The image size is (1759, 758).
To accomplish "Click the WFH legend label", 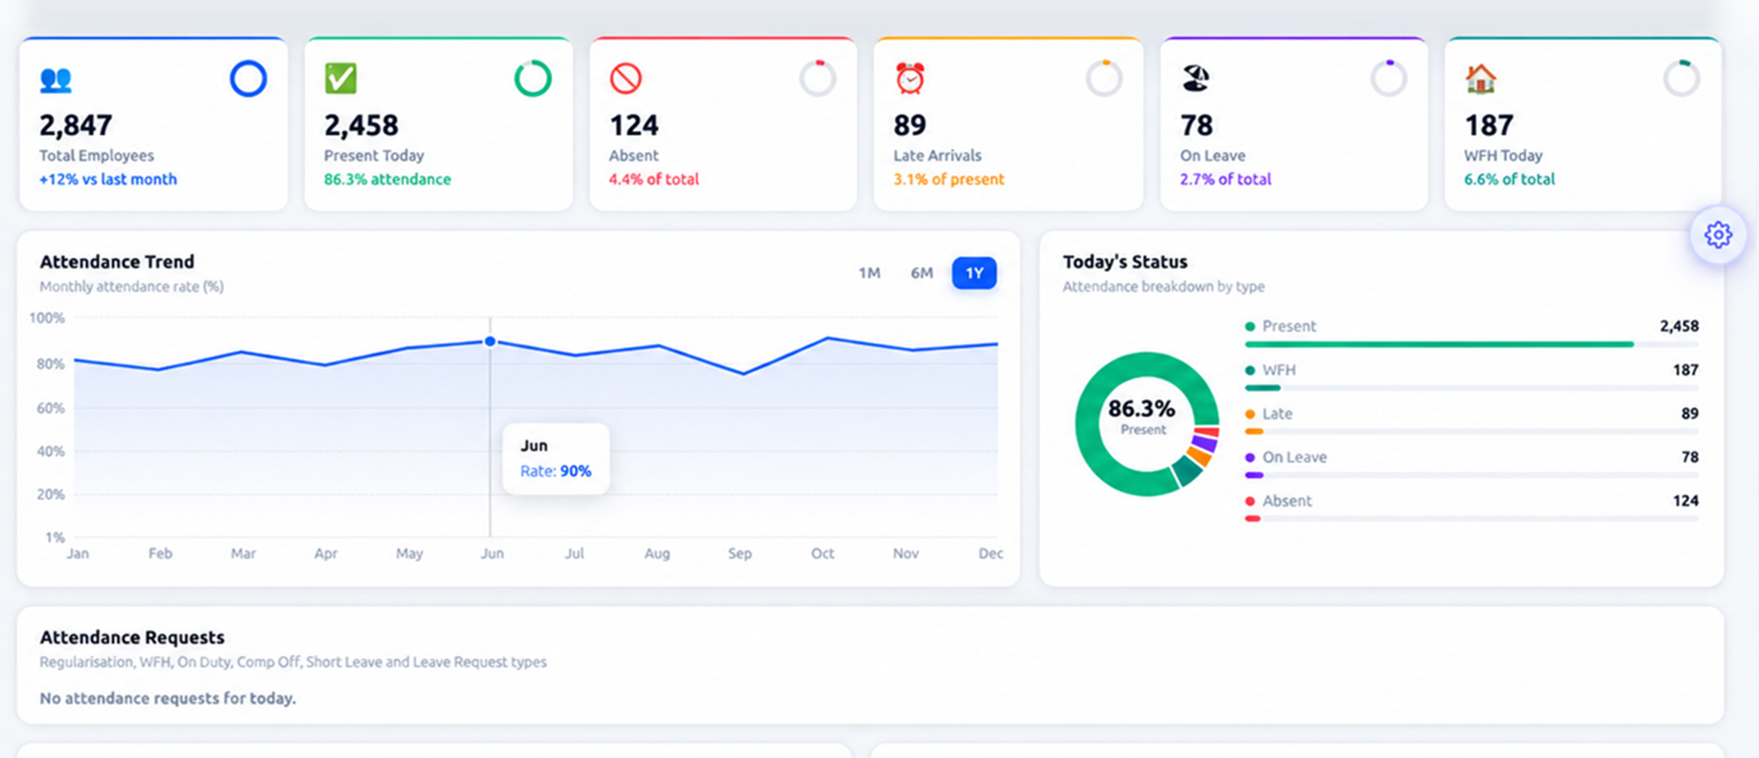I will (x=1279, y=370).
